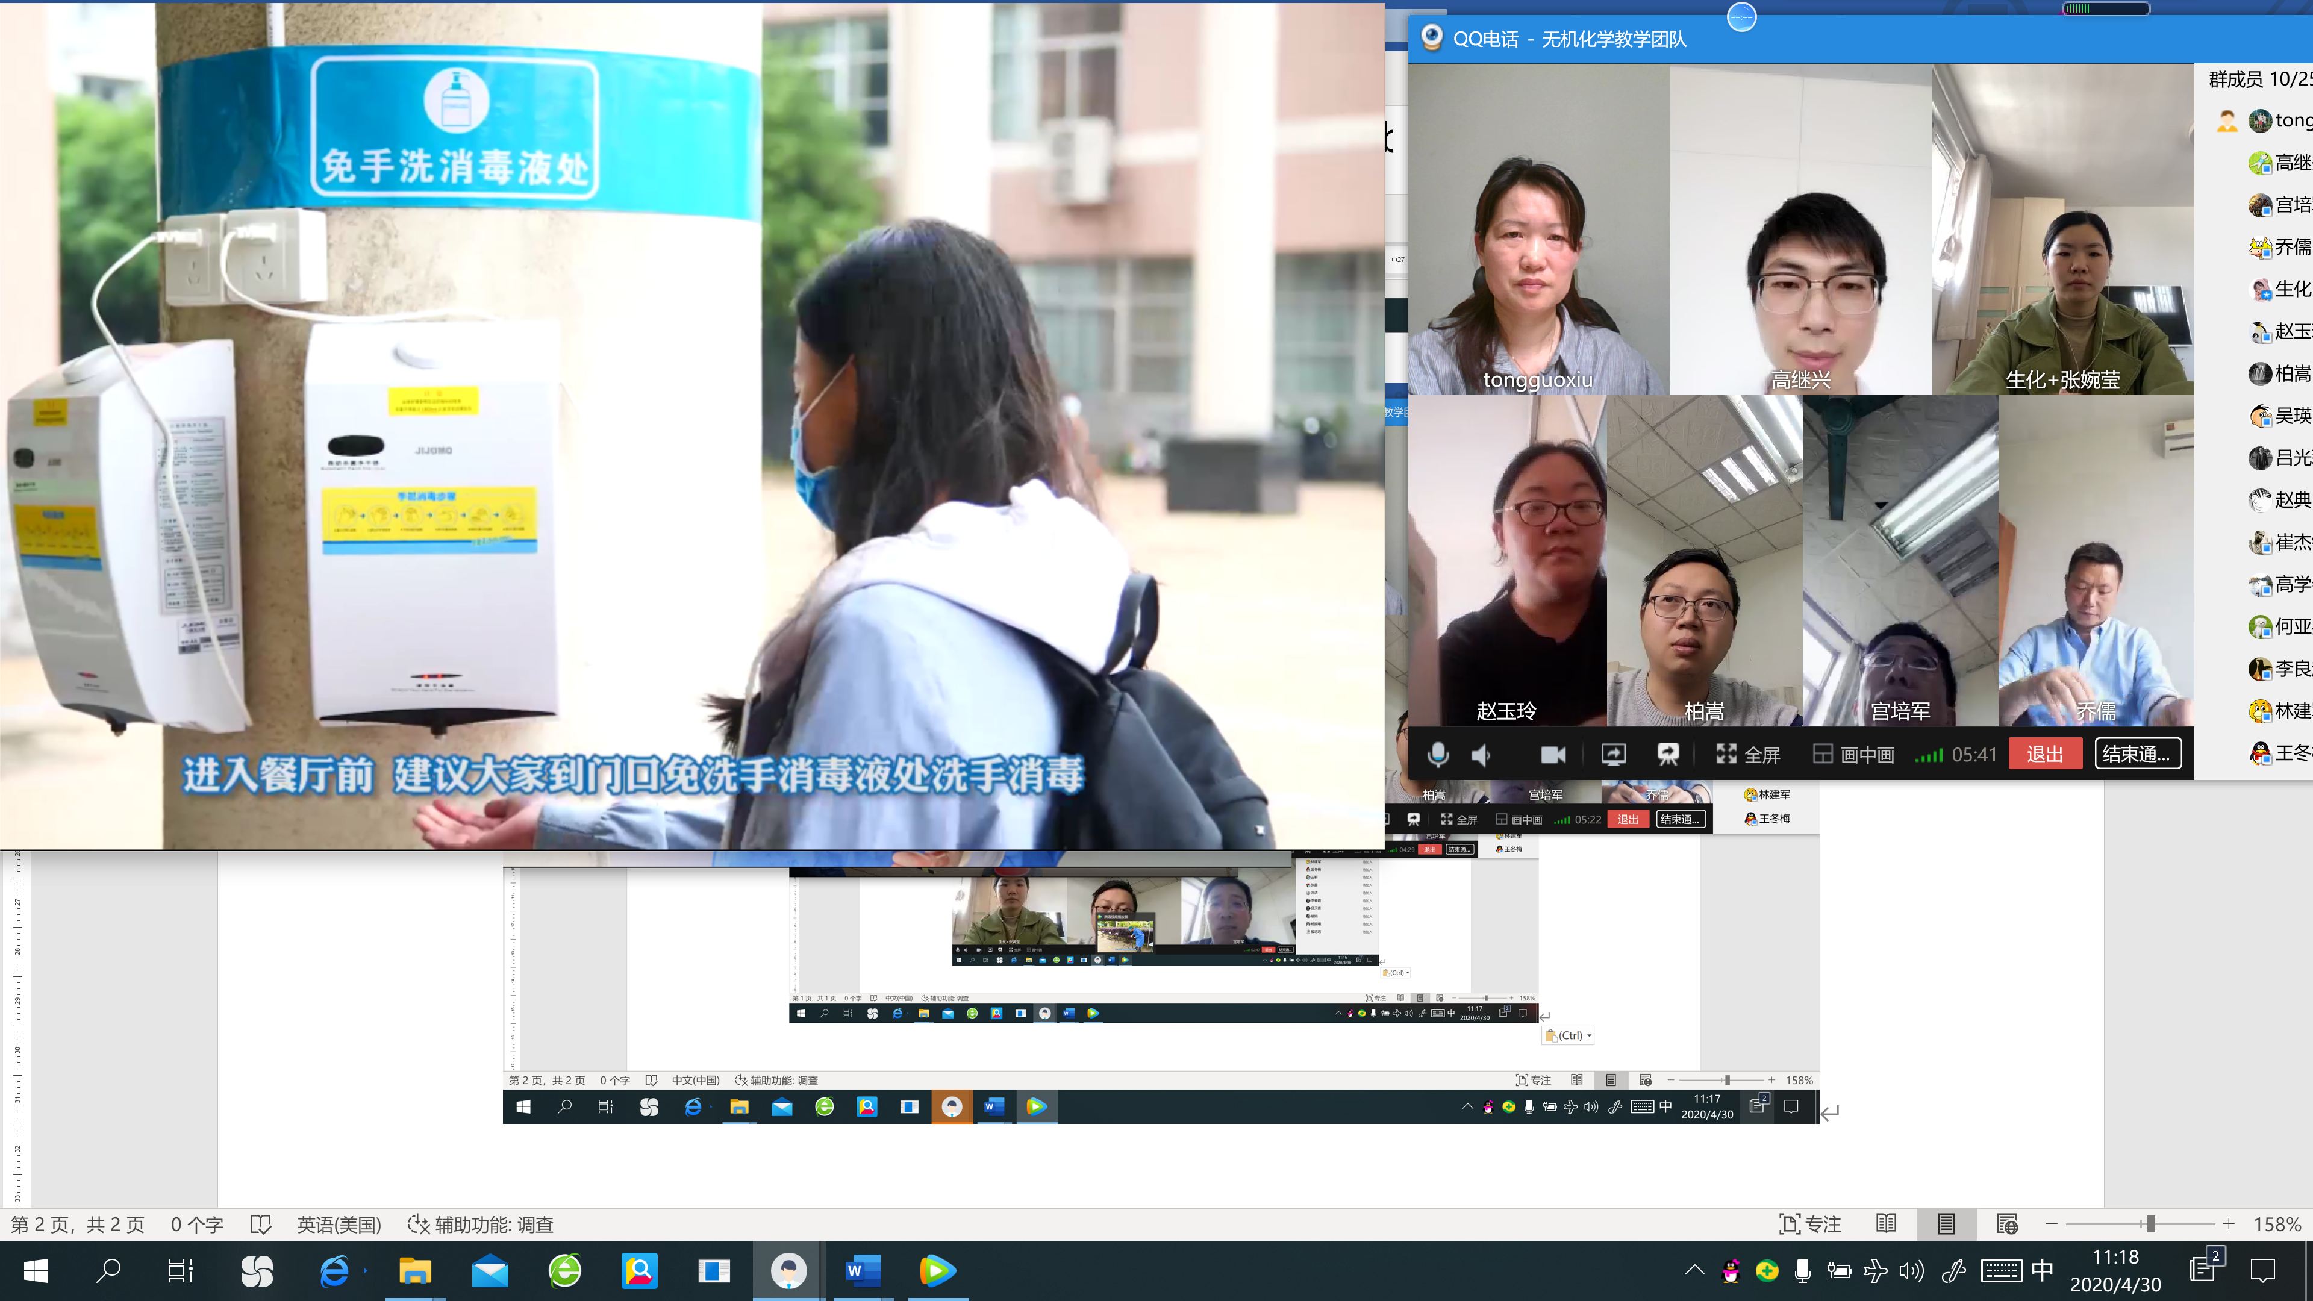Image resolution: width=2313 pixels, height=1301 pixels.
Task: Open Windows Start menu
Action: point(36,1270)
